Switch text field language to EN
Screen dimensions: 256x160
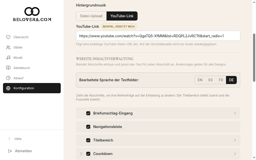pos(200,80)
